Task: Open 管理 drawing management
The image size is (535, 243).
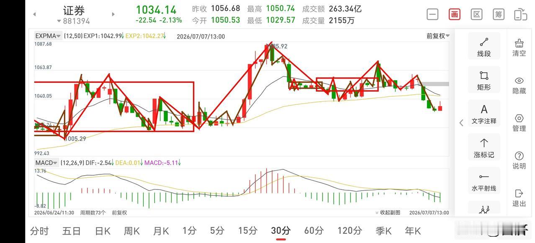Action: 519,123
